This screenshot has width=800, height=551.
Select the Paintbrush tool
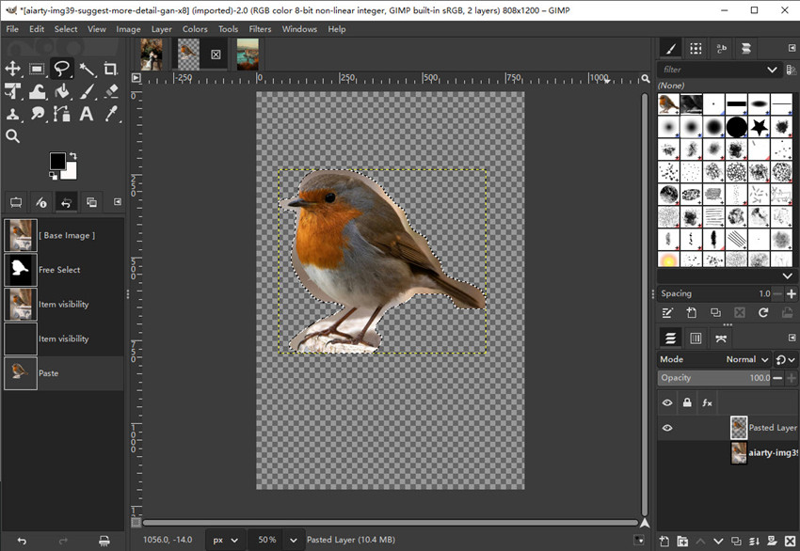(x=88, y=92)
